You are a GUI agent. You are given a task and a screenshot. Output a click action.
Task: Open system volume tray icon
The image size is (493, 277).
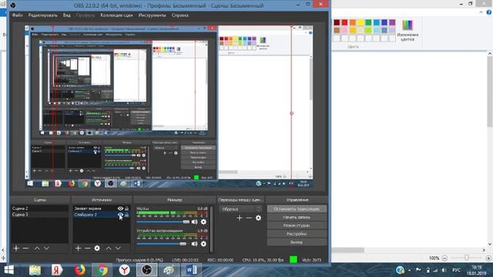tap(444, 270)
